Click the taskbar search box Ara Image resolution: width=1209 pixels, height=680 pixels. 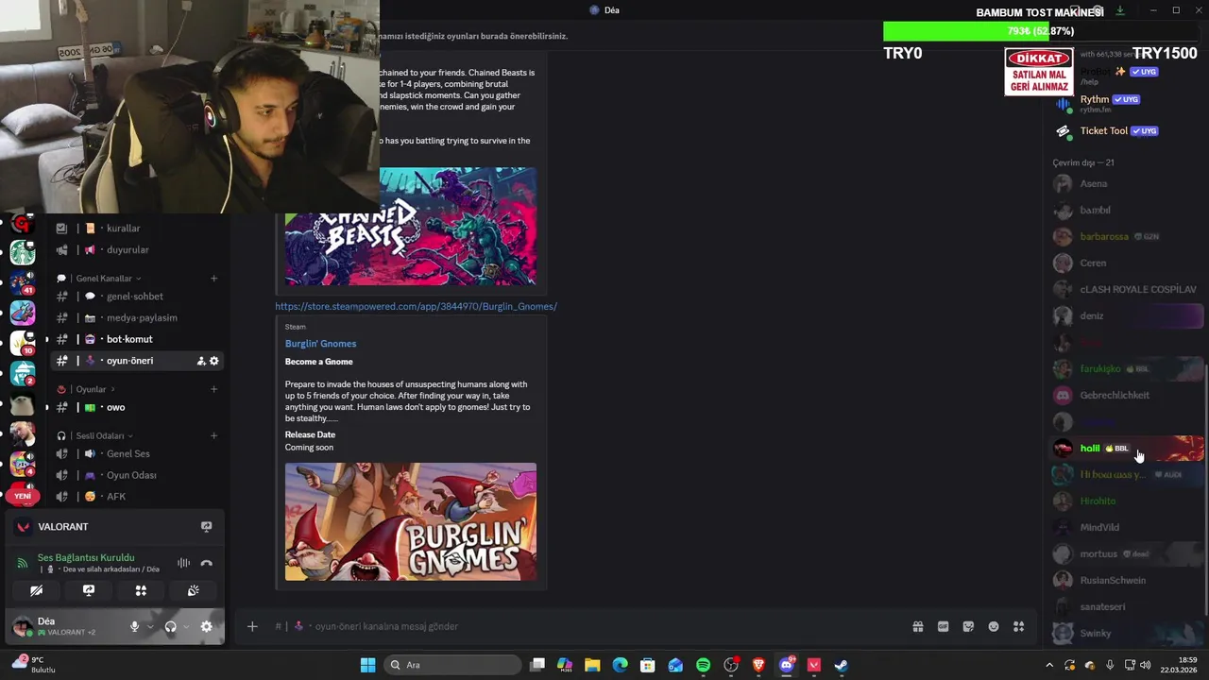[451, 665]
